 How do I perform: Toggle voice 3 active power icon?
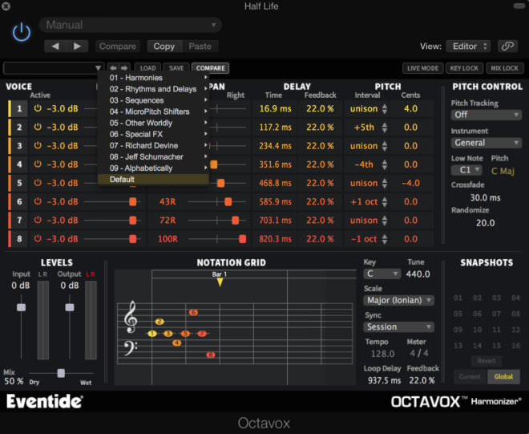pos(38,145)
